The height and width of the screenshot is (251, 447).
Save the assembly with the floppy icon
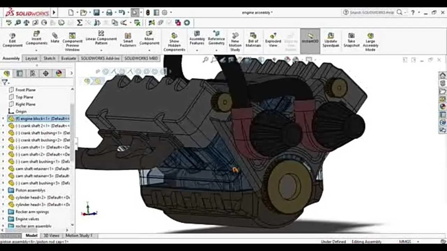click(96, 13)
